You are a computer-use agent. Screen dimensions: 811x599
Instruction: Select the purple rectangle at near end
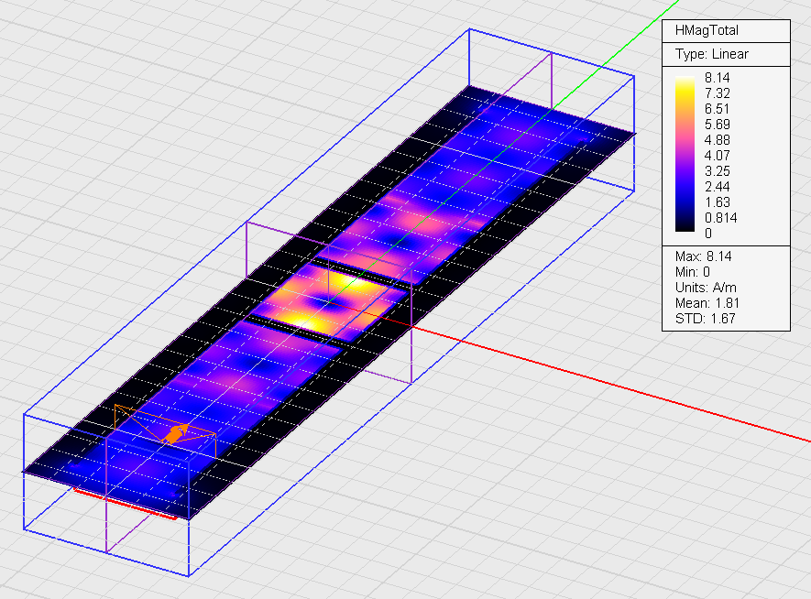point(108,495)
